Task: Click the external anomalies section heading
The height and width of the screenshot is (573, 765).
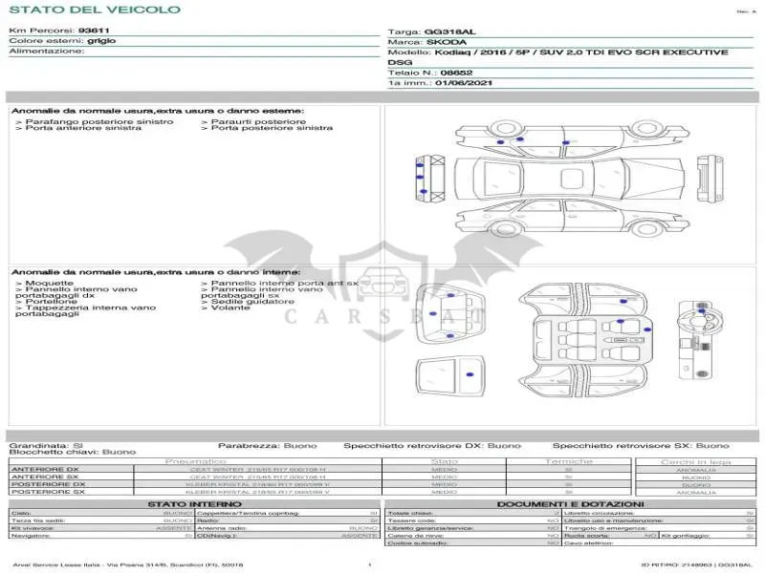Action: tap(158, 111)
